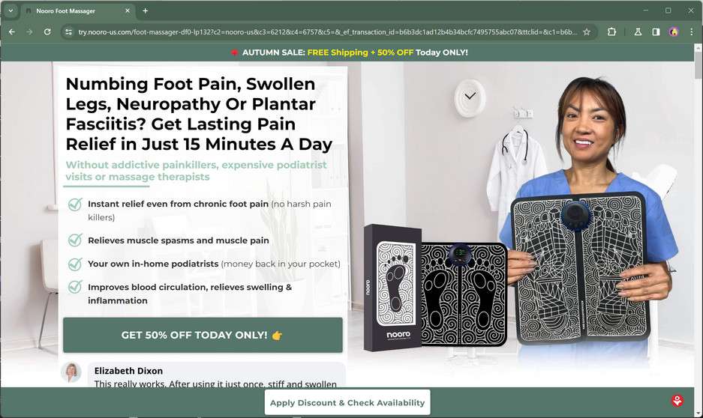Open the Chrome Labs flask icon
This screenshot has width=703, height=418.
638,31
